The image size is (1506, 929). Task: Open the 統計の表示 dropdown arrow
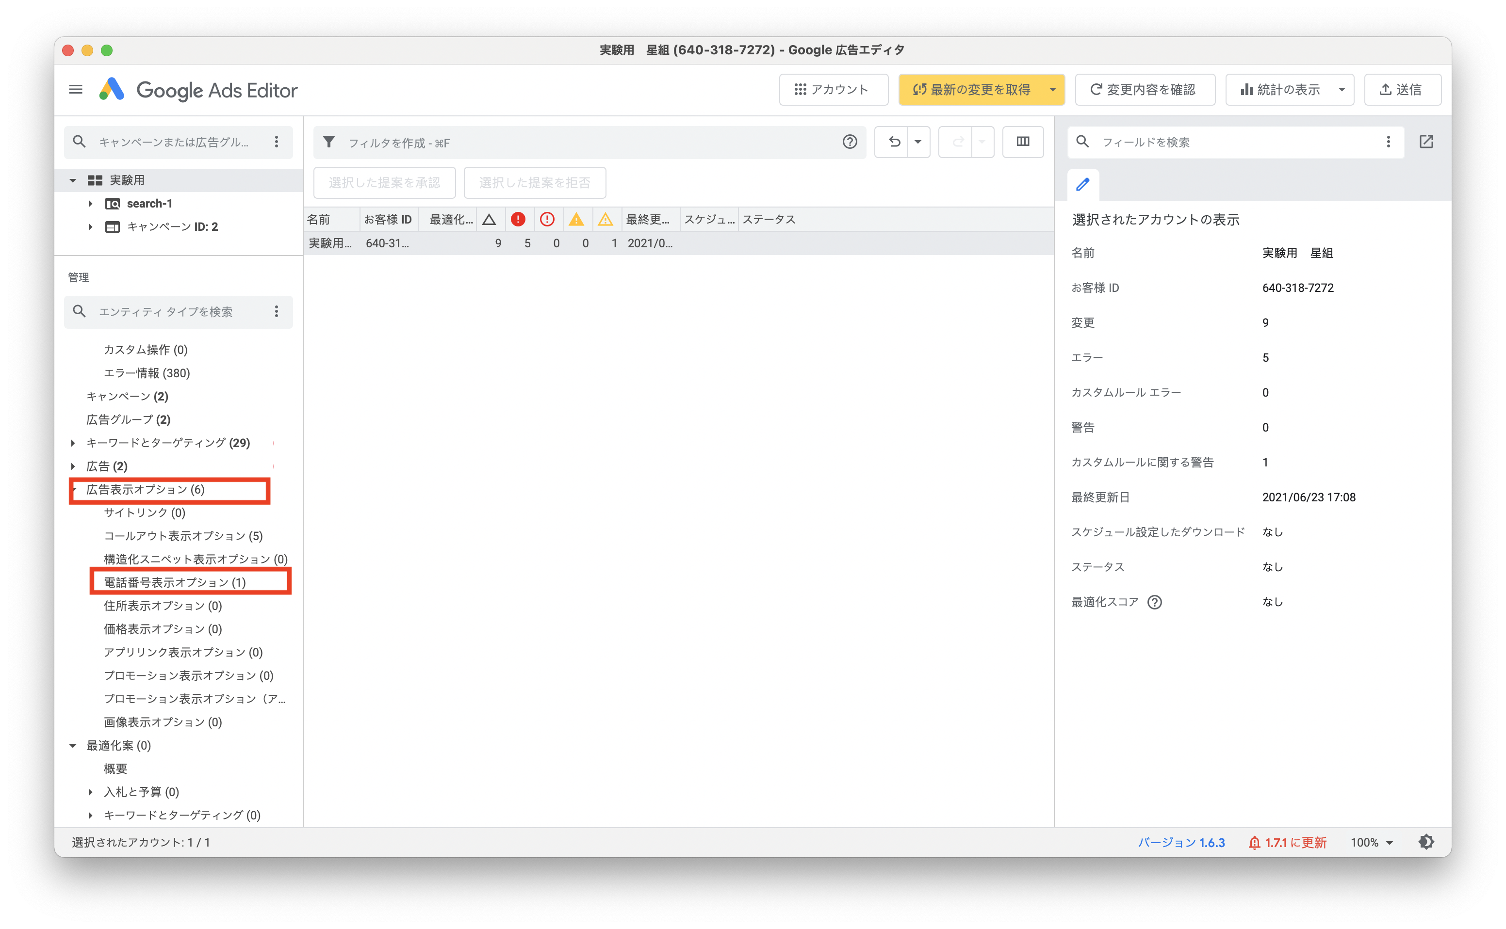(1341, 90)
